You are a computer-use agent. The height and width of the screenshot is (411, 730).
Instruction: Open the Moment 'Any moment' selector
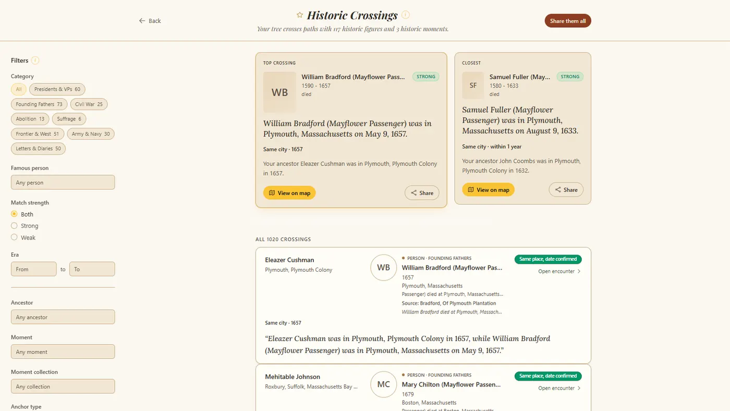pos(63,352)
